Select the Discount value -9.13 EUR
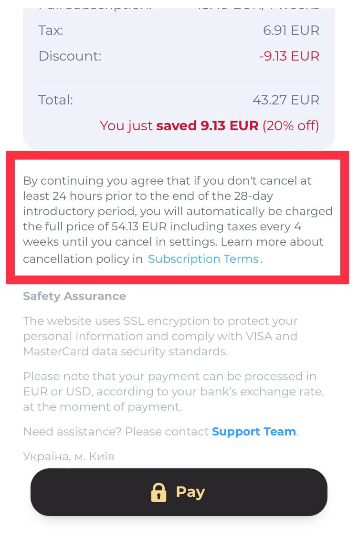Image resolution: width=358 pixels, height=538 pixels. pos(289,56)
